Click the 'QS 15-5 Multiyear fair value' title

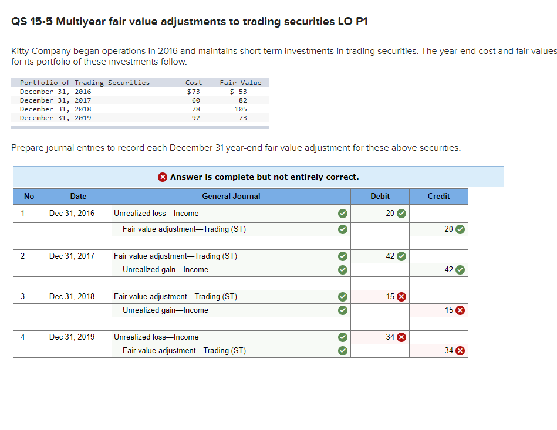tap(190, 22)
